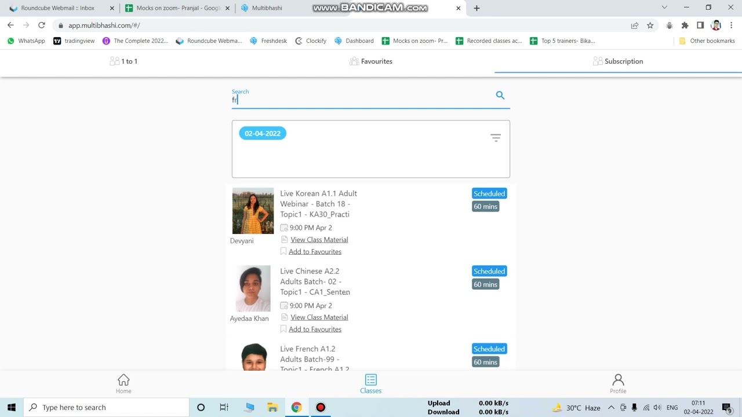
Task: Open tradingview bookmark
Action: coord(74,41)
